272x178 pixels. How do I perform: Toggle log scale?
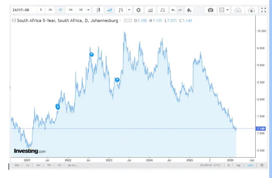point(238,165)
